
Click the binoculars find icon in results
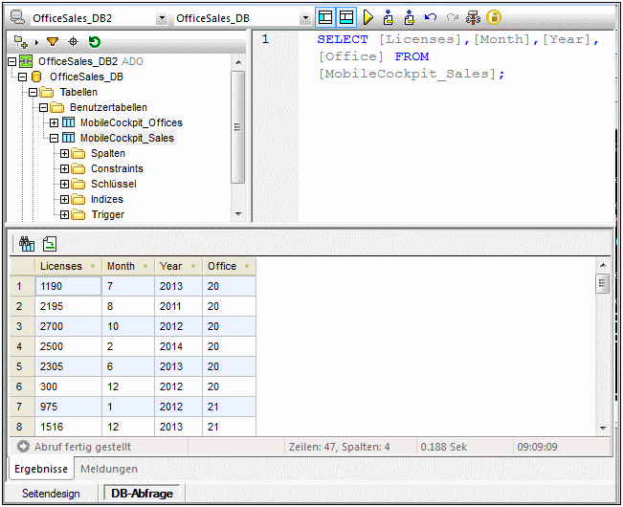pos(26,244)
